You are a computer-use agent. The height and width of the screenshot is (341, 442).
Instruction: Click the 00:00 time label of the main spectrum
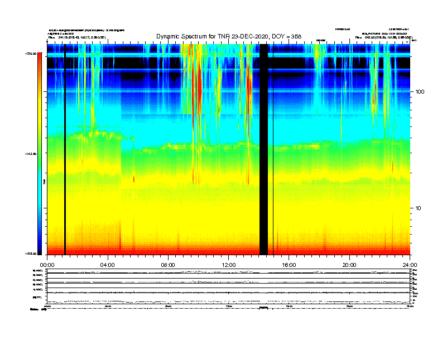point(47,265)
